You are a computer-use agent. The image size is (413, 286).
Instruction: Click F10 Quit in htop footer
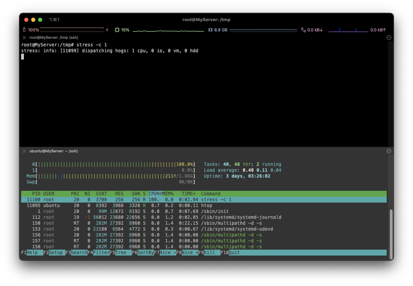(230, 252)
